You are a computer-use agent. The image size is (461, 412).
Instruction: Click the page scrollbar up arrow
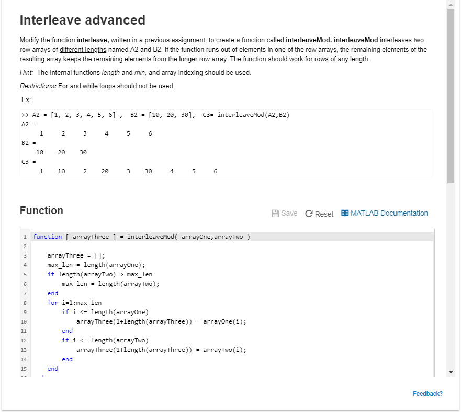click(x=450, y=5)
